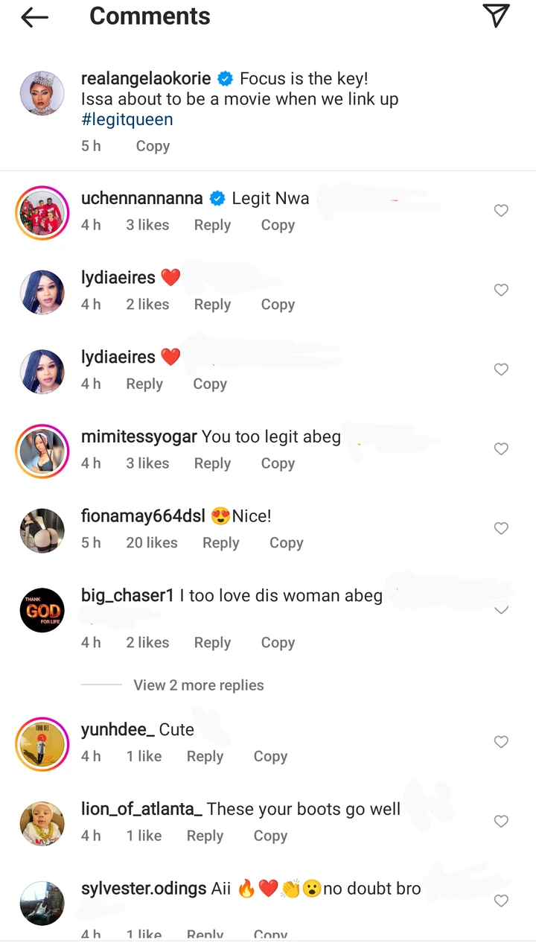Expand View 2 more replies

tap(198, 685)
